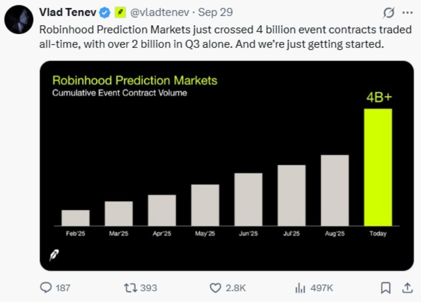This screenshot has width=421, height=302.
Task: Click the reply speech bubble icon
Action: click(46, 288)
